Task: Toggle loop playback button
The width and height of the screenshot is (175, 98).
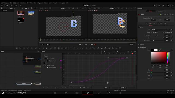Action: [95, 44]
